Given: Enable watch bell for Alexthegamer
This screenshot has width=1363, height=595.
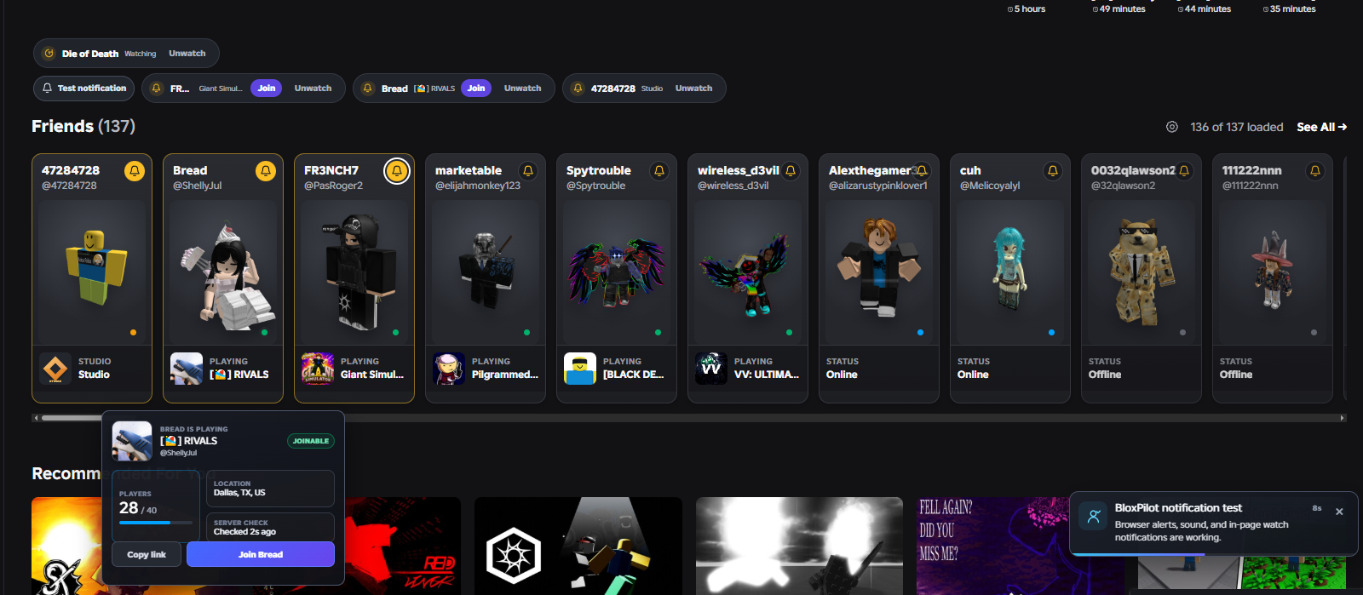Looking at the screenshot, I should point(922,171).
